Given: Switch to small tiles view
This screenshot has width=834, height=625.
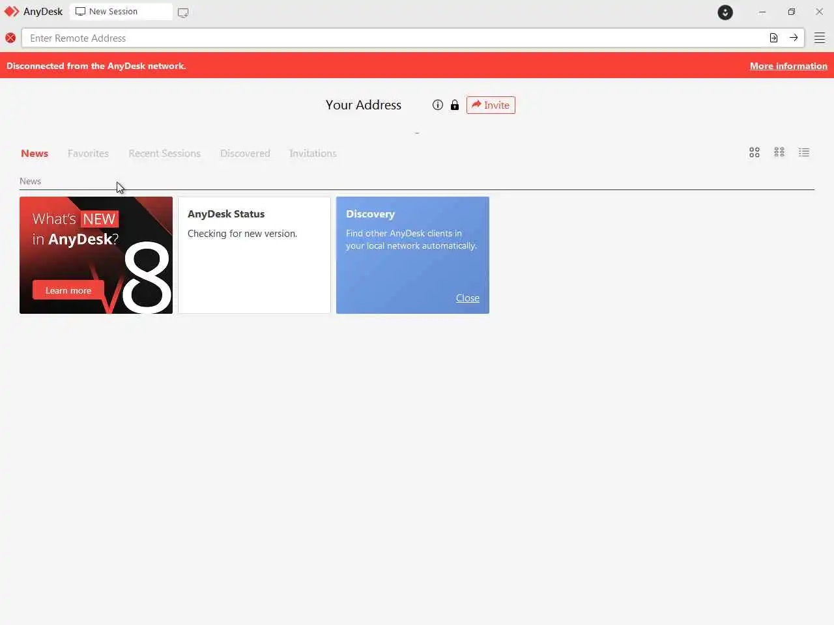Looking at the screenshot, I should pyautogui.click(x=779, y=152).
